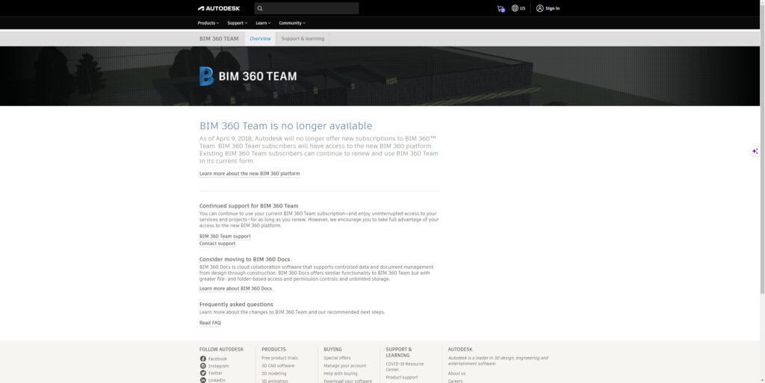Open Manage your account link

coord(345,366)
